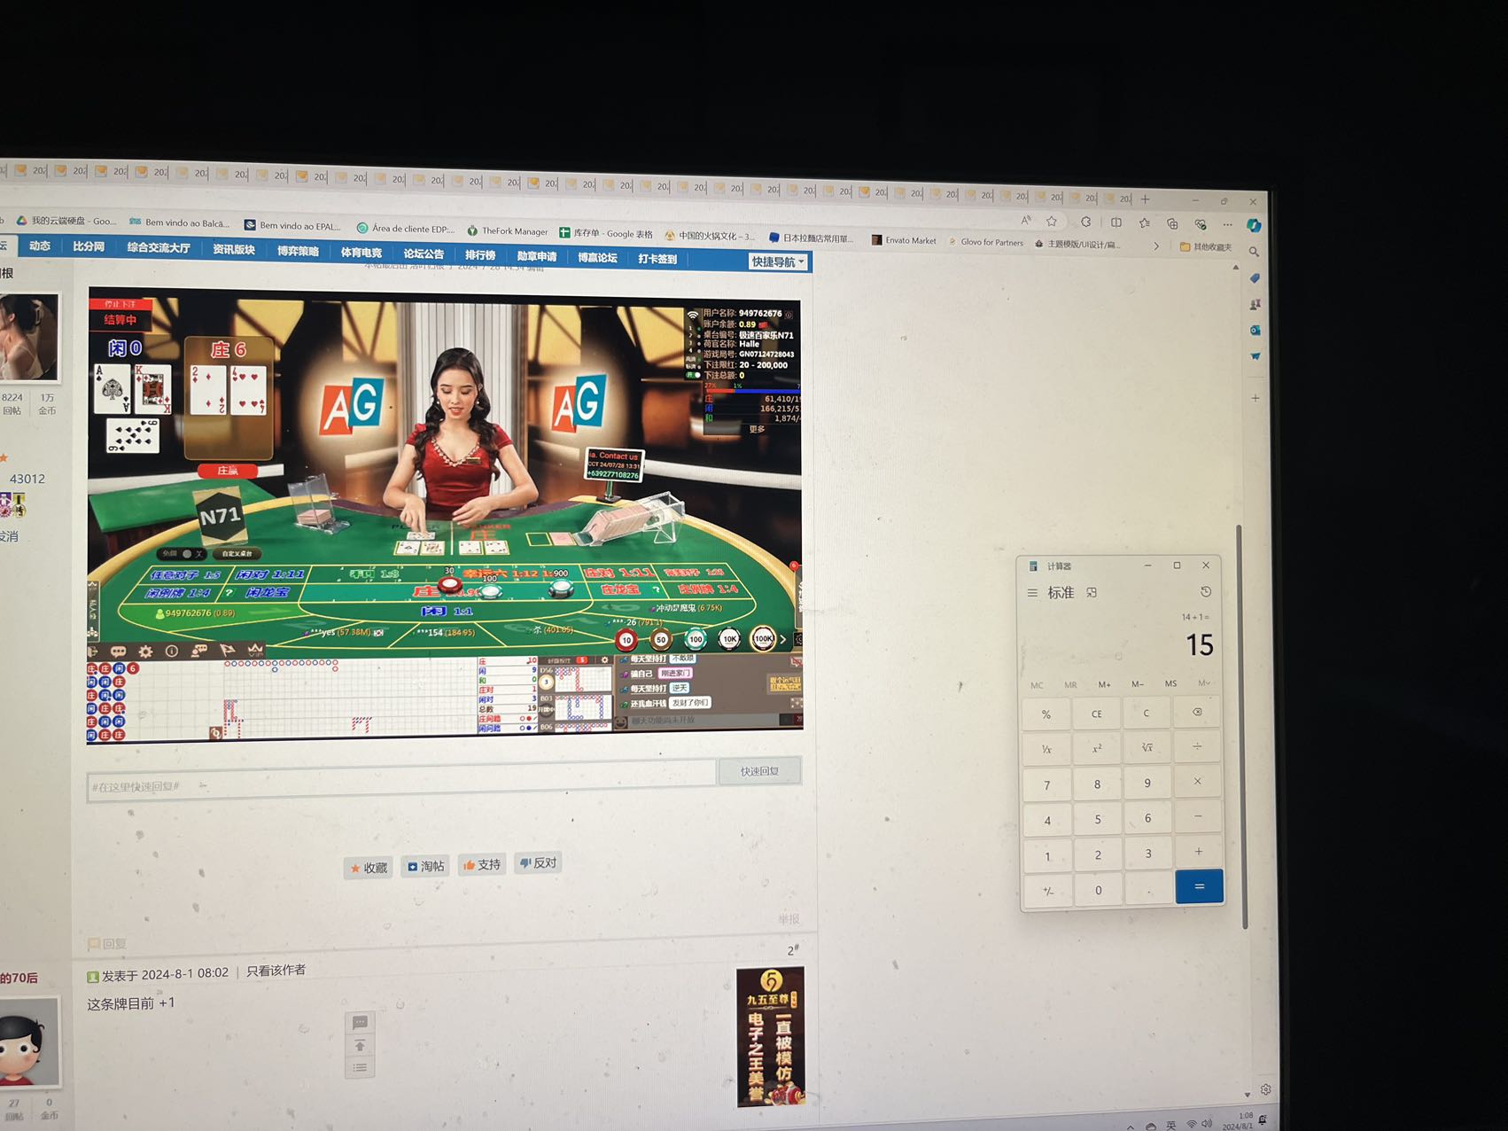Open new browser tab with plus
The image size is (1508, 1131).
point(1145,199)
